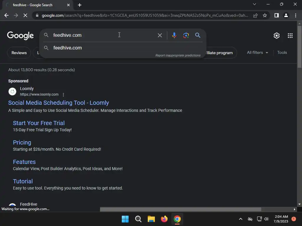Open a new browser tab
Image resolution: width=302 pixels, height=226 pixels.
80,5
